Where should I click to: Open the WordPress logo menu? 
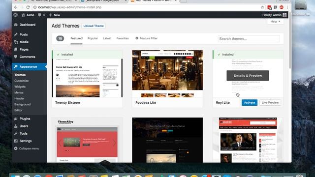(15, 15)
